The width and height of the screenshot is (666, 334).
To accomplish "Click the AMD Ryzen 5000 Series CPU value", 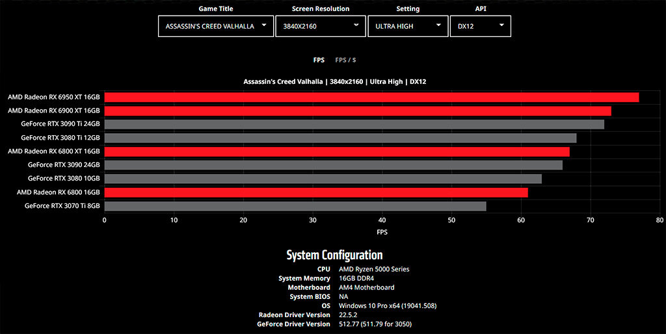I will [374, 269].
